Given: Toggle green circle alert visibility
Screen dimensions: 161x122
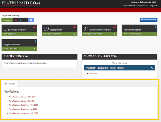Looking at the screenshot, I should point(25,20).
